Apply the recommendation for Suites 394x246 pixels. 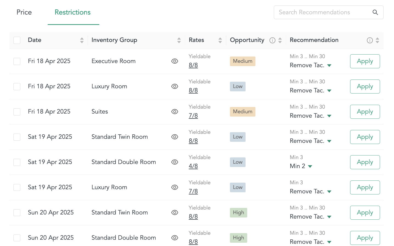pyautogui.click(x=365, y=112)
